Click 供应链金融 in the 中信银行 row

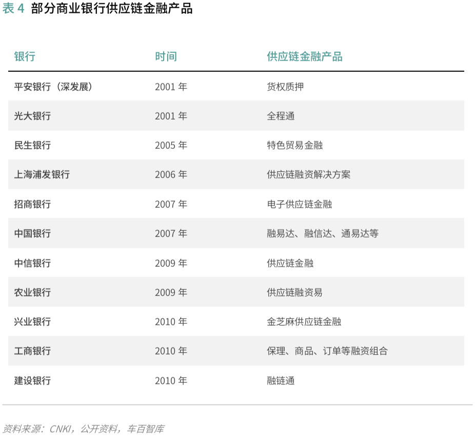pyautogui.click(x=290, y=263)
